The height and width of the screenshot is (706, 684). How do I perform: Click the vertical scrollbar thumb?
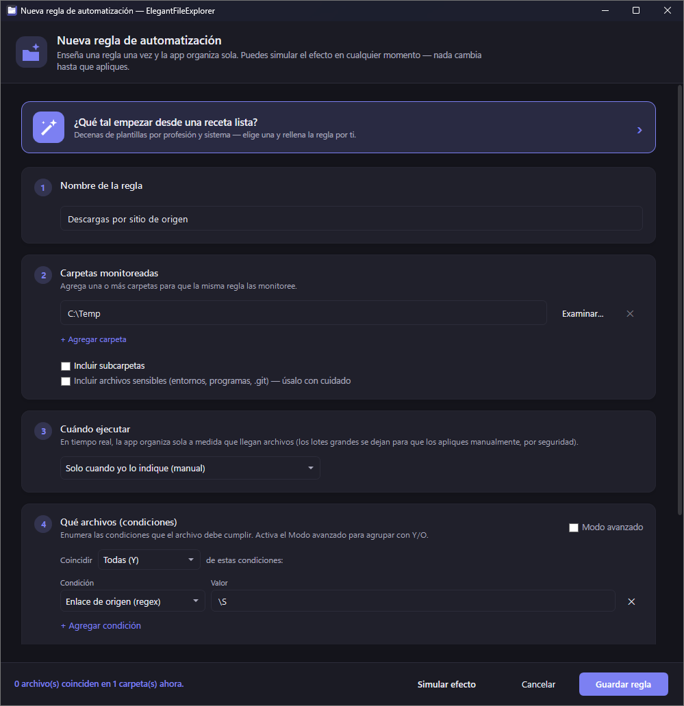tap(679, 300)
